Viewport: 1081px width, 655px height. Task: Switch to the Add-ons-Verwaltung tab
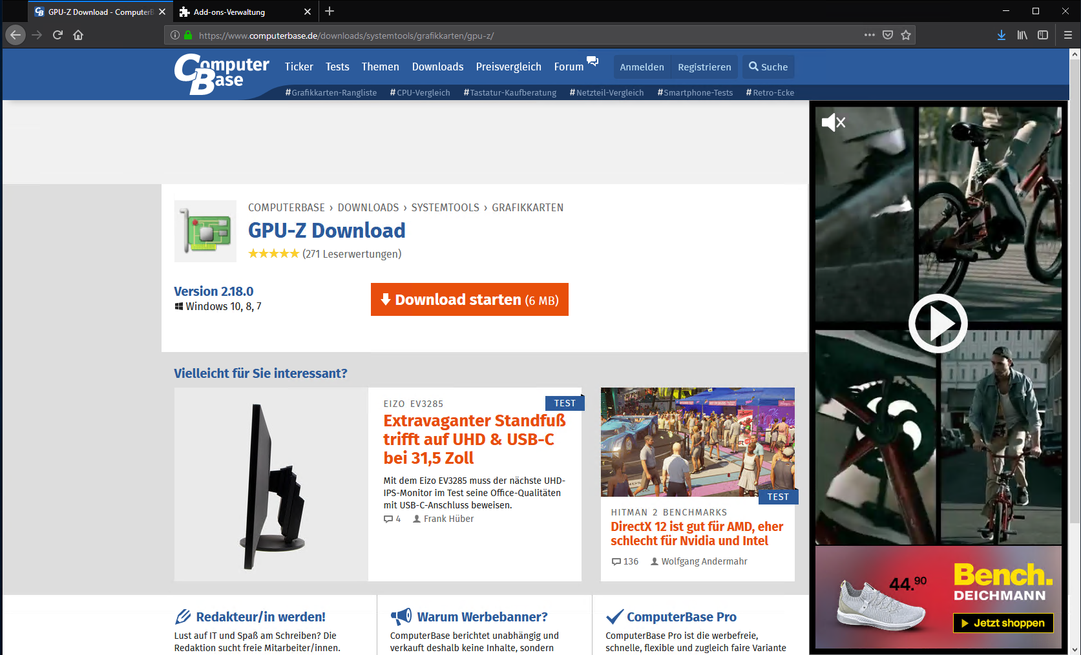(x=246, y=12)
